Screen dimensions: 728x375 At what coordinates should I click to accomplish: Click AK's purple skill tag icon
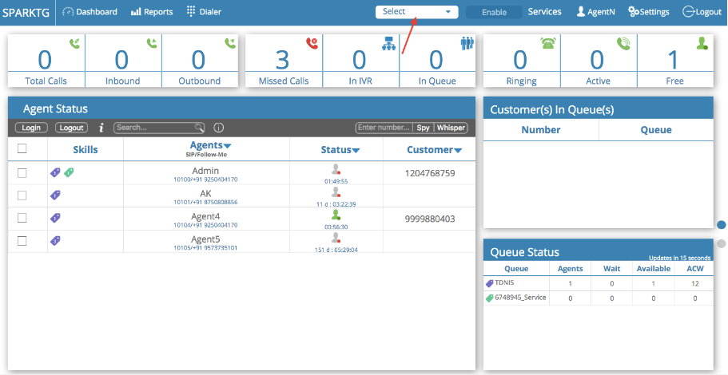tap(55, 195)
